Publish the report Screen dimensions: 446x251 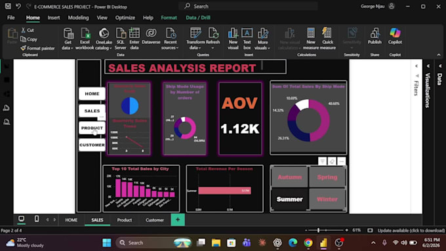pyautogui.click(x=375, y=37)
